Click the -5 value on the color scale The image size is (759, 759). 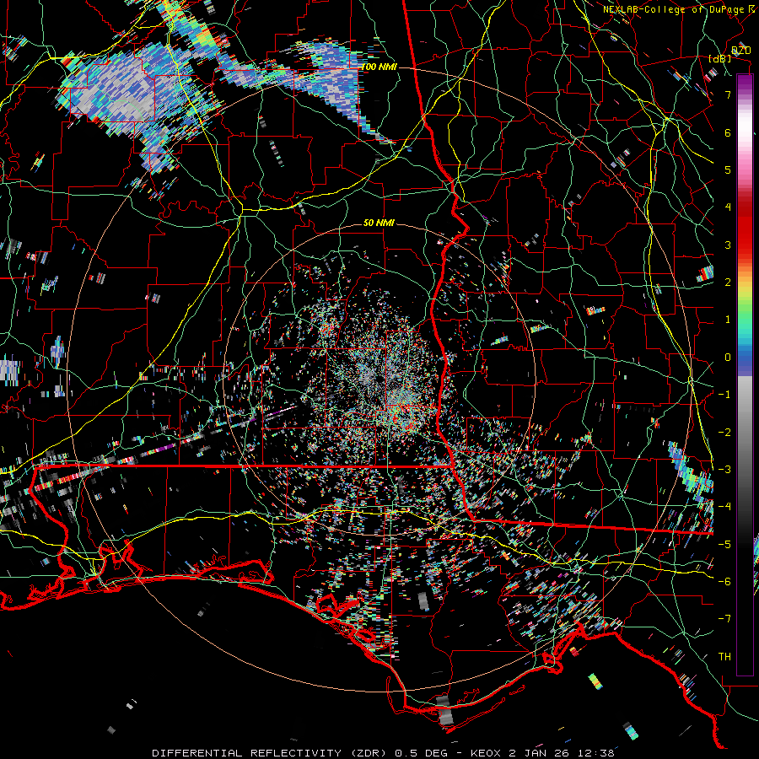coord(724,545)
